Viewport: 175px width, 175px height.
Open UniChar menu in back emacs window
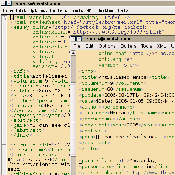click(106, 10)
